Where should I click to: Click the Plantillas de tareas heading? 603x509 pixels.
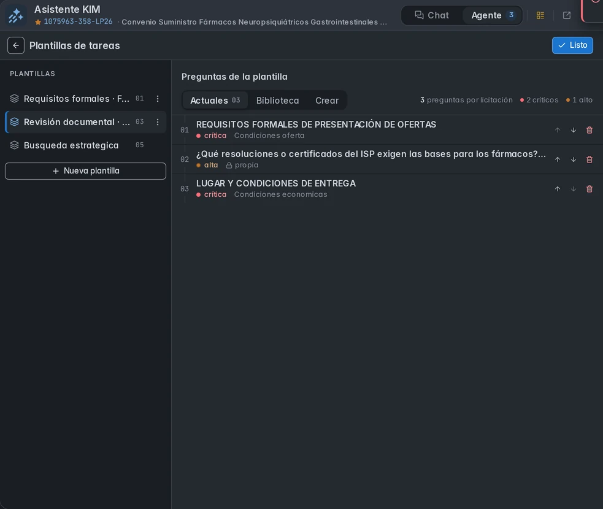(x=75, y=45)
